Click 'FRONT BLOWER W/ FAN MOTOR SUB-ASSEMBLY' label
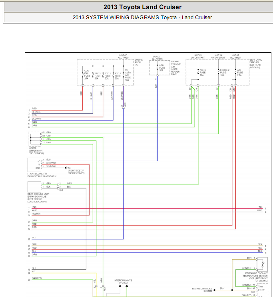This screenshot has width=273, height=297. click(x=42, y=175)
